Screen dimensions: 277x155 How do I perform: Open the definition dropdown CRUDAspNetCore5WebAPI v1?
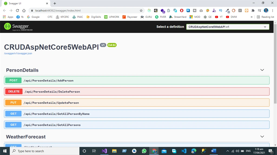click(x=228, y=27)
